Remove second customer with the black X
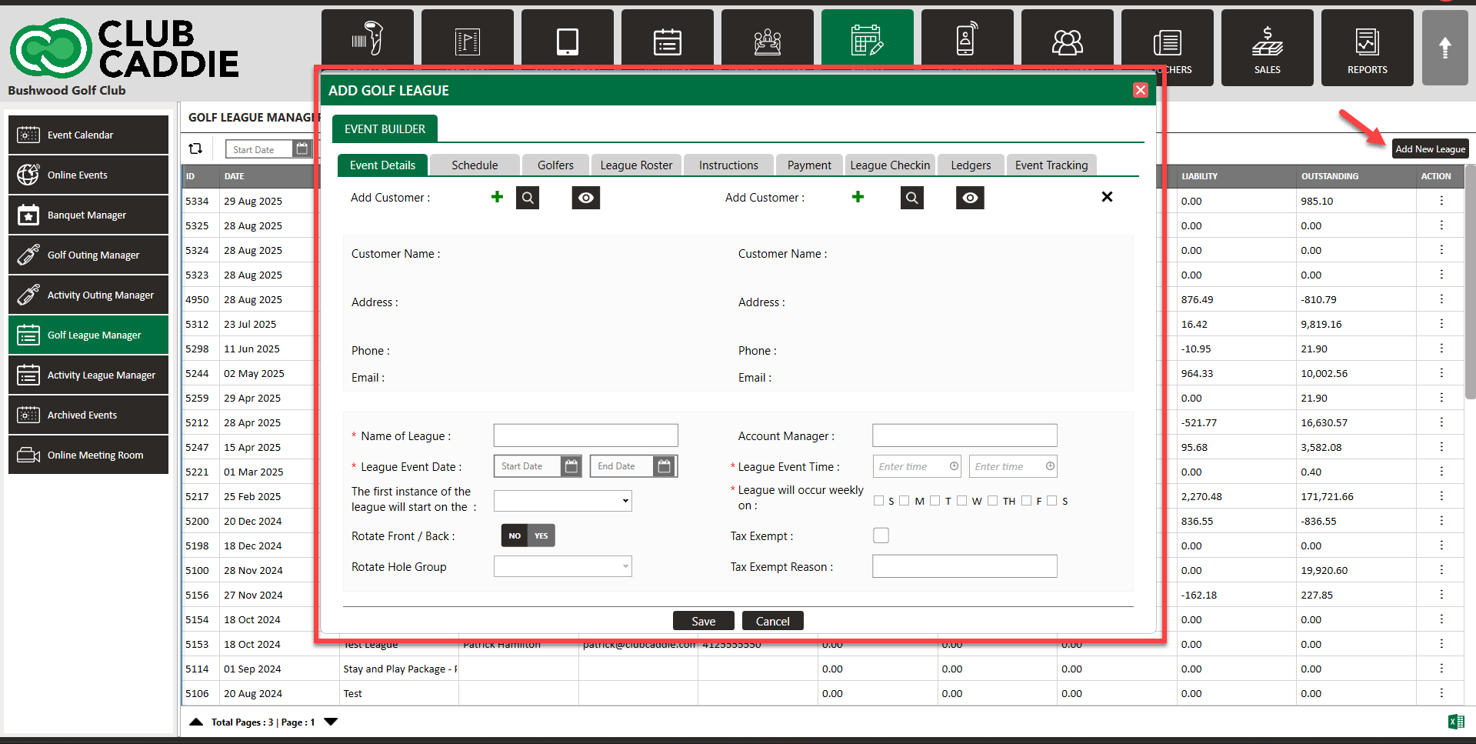The height and width of the screenshot is (744, 1476). point(1107,197)
